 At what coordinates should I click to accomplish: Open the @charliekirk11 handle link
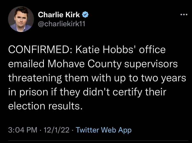61,24
